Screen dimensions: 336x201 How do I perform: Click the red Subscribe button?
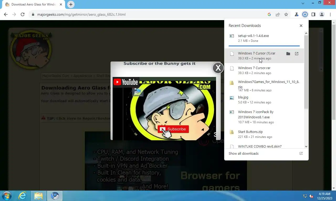coord(173,129)
